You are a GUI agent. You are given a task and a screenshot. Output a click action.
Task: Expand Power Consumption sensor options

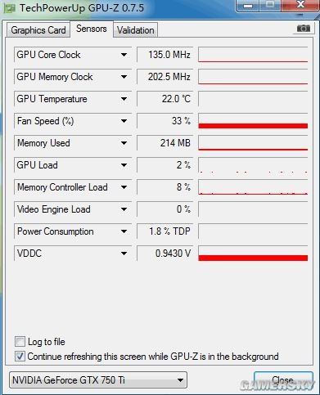coord(124,231)
